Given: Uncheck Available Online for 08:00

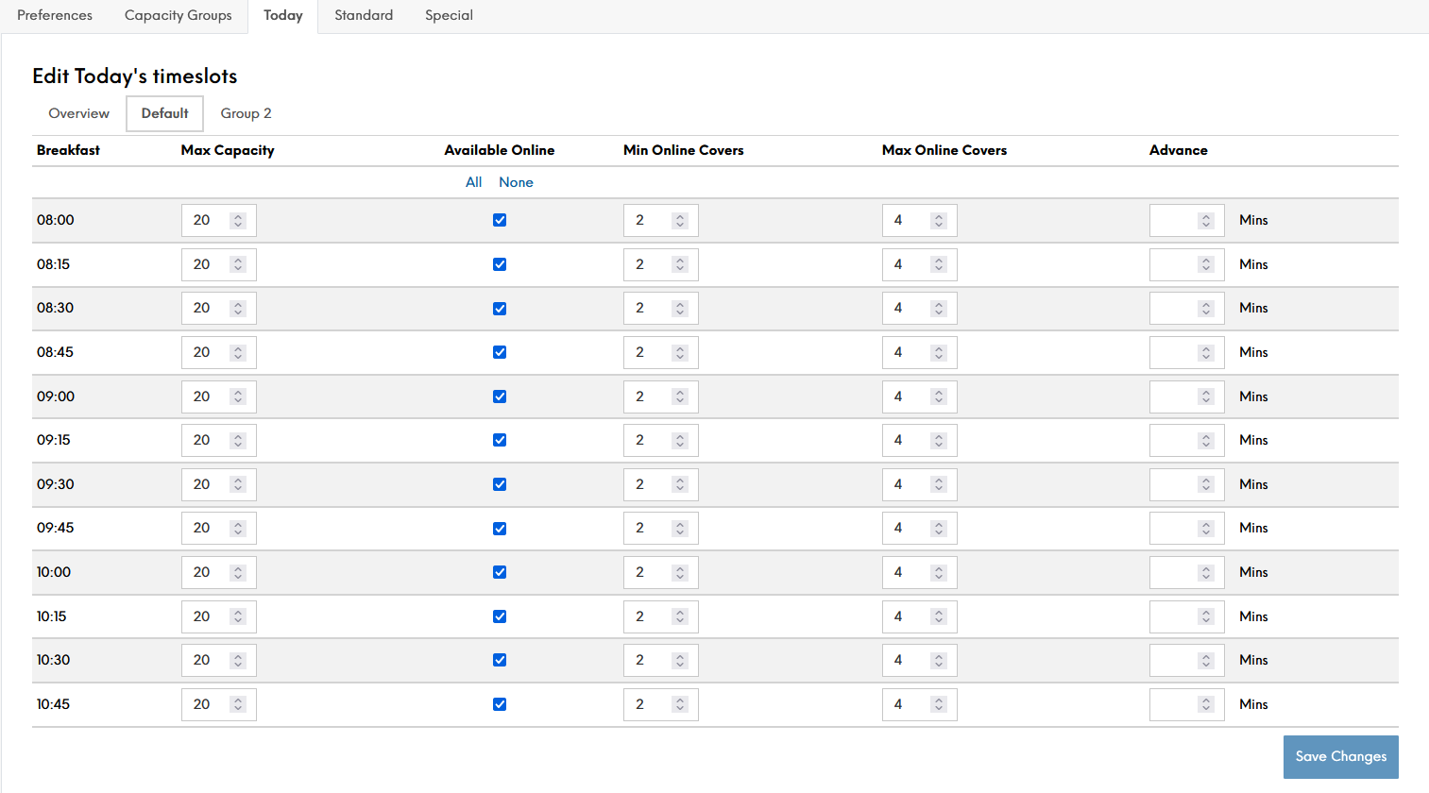Looking at the screenshot, I should tap(500, 220).
